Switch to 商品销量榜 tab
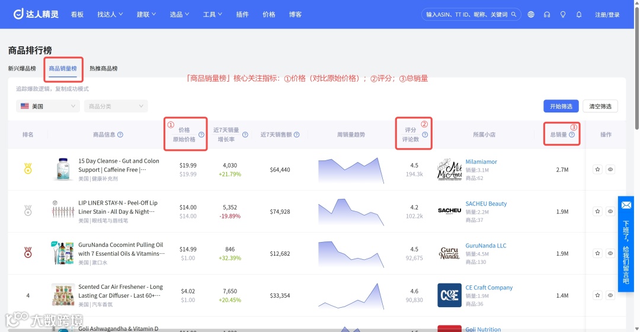The height and width of the screenshot is (332, 640). click(x=63, y=69)
